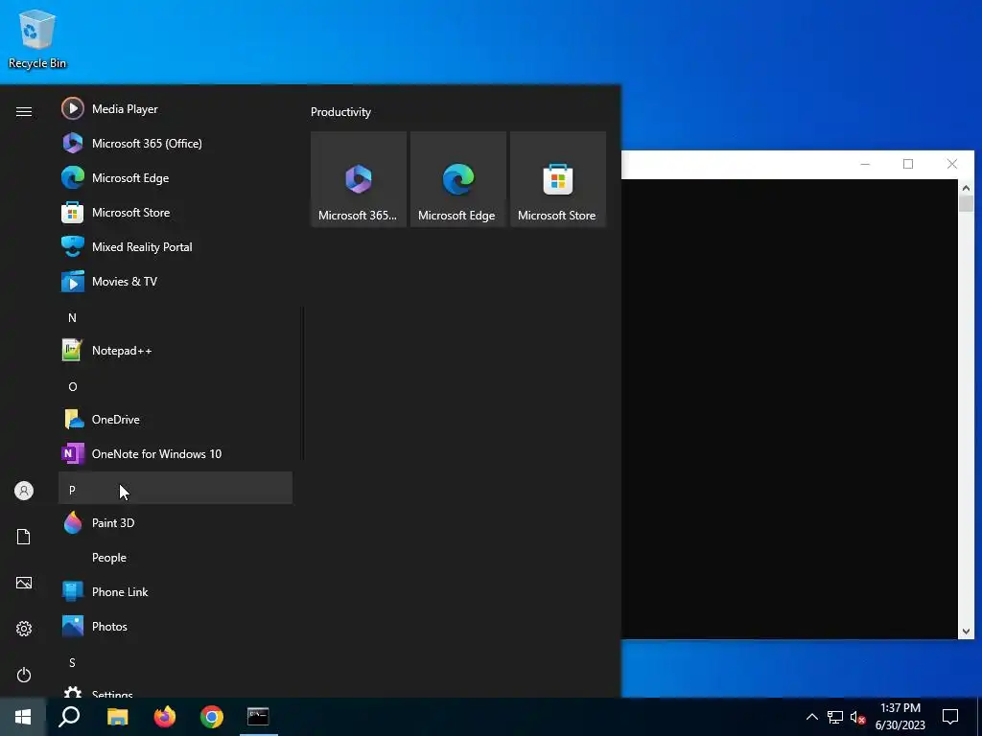This screenshot has width=982, height=736.
Task: Click the letter P section header
Action: (175, 488)
